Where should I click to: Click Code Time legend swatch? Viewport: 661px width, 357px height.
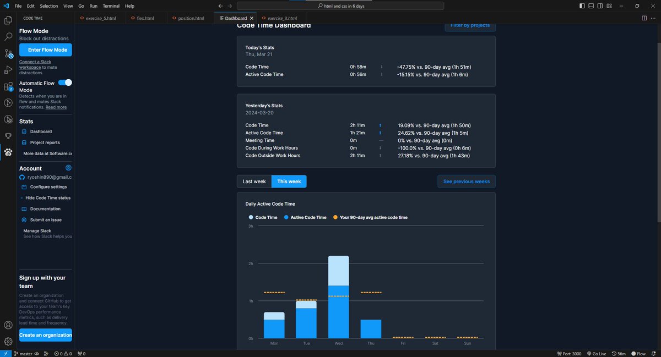click(251, 217)
